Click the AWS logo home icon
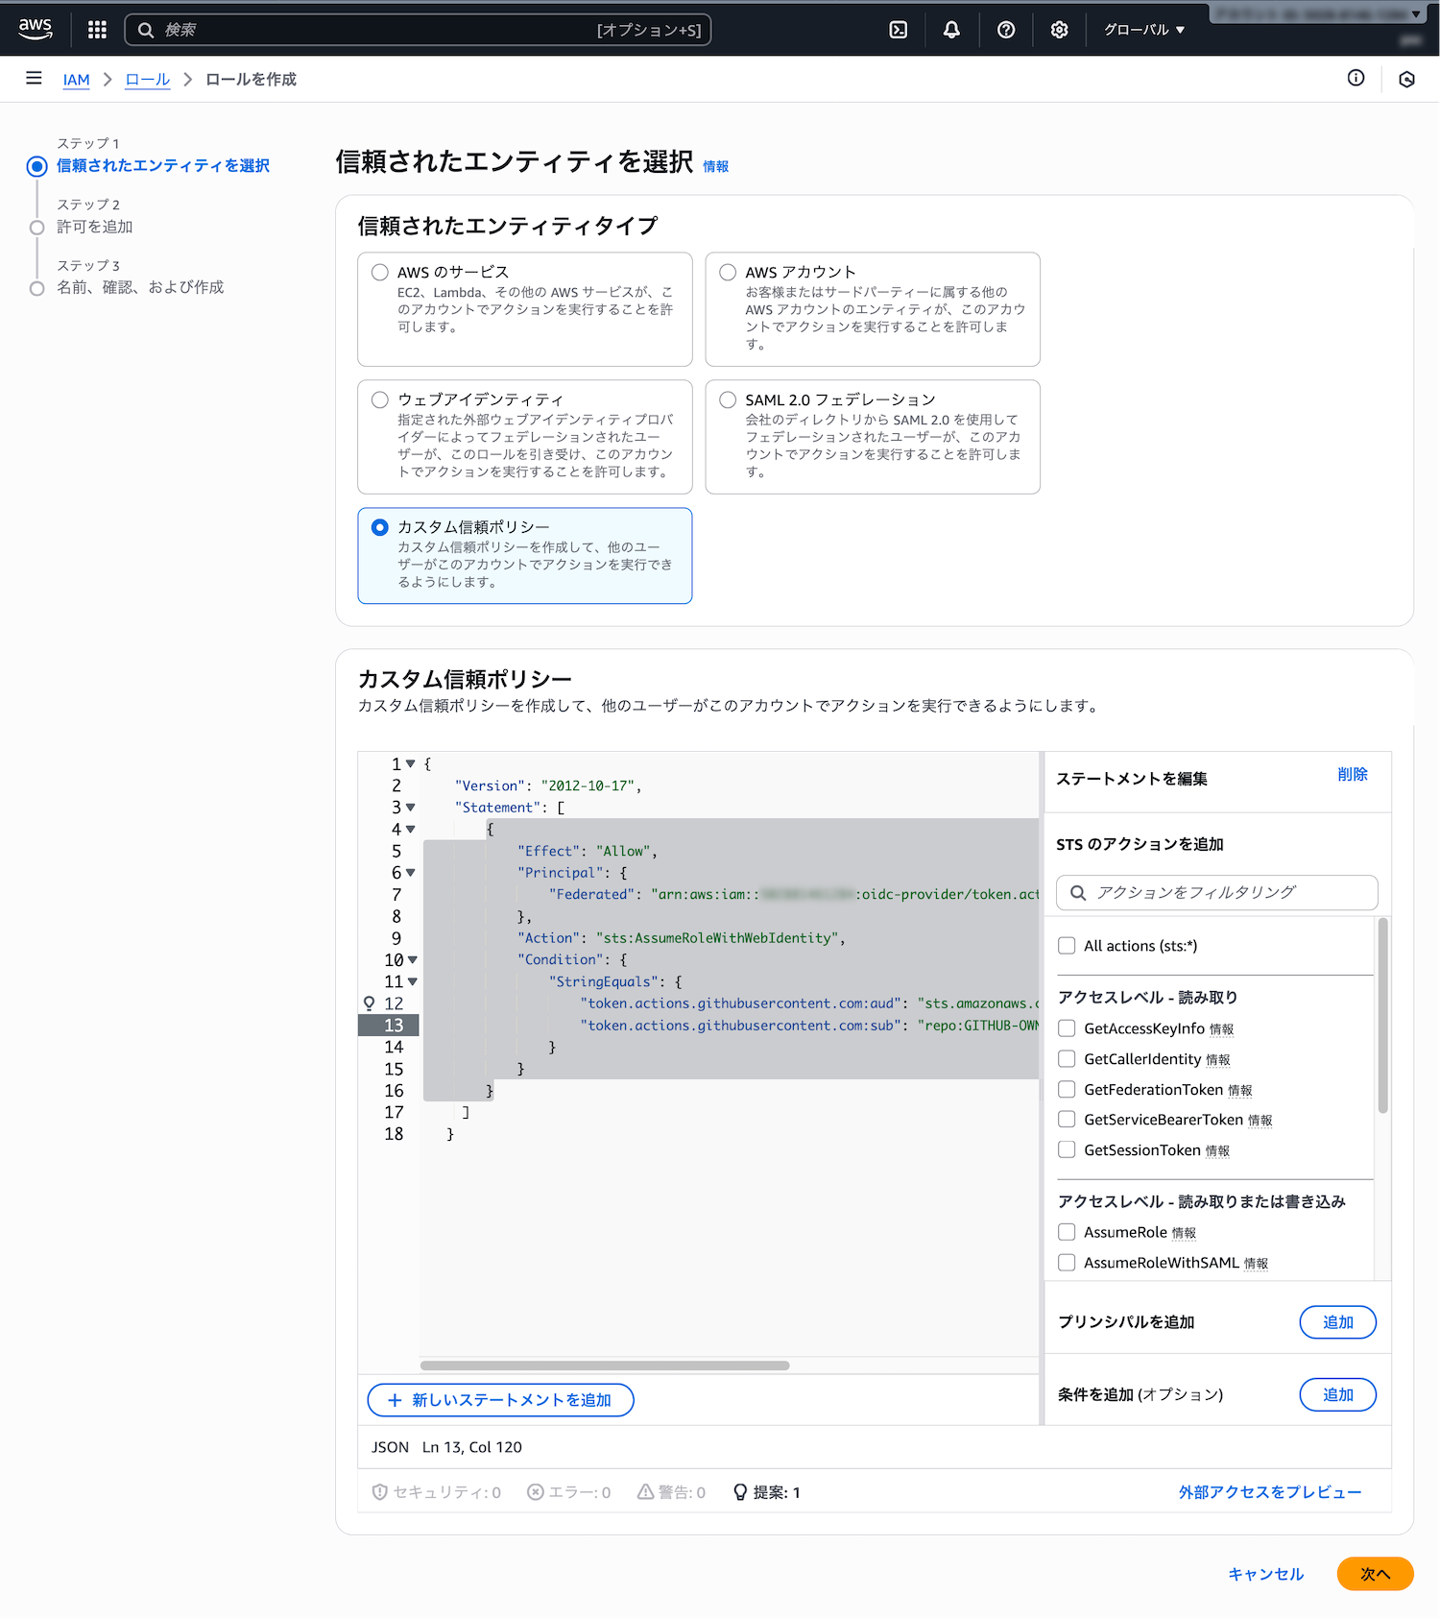This screenshot has height=1619, width=1440. [x=36, y=29]
